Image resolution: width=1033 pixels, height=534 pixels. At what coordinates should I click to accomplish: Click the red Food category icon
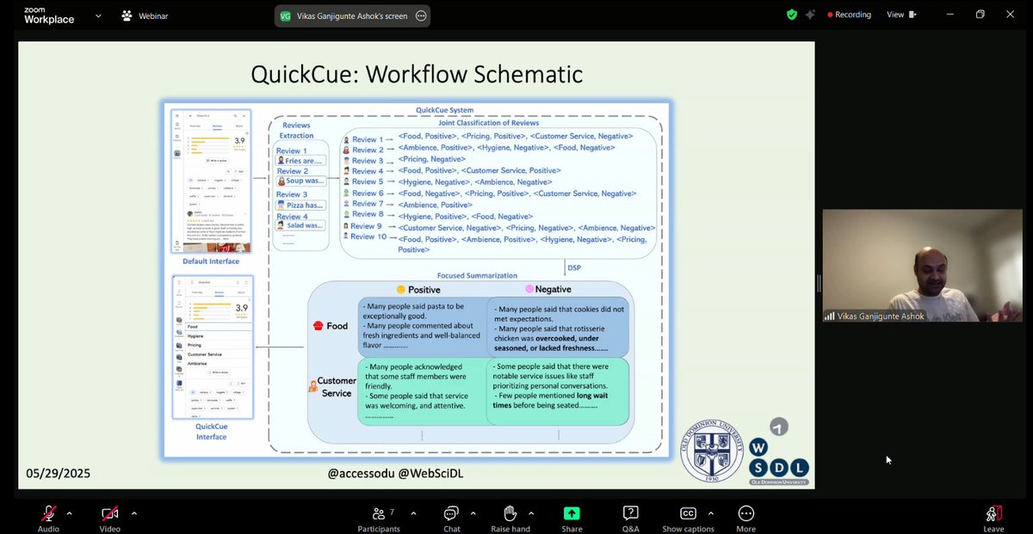point(318,326)
